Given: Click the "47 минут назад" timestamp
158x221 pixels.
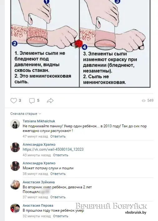Looking at the screenshot, I should (35, 136).
